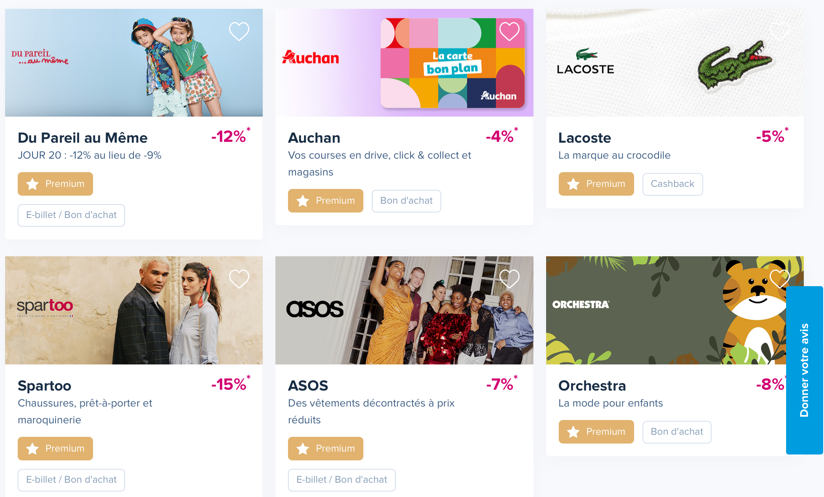Favorite the Du Pareil au Même offer heart
824x497 pixels.
click(x=239, y=32)
